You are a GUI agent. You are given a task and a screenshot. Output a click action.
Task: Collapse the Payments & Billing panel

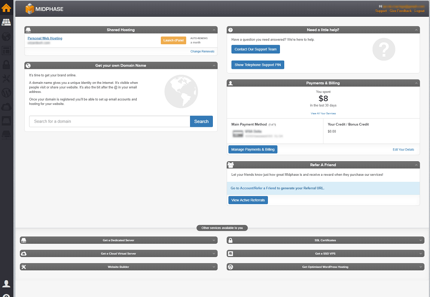click(416, 83)
